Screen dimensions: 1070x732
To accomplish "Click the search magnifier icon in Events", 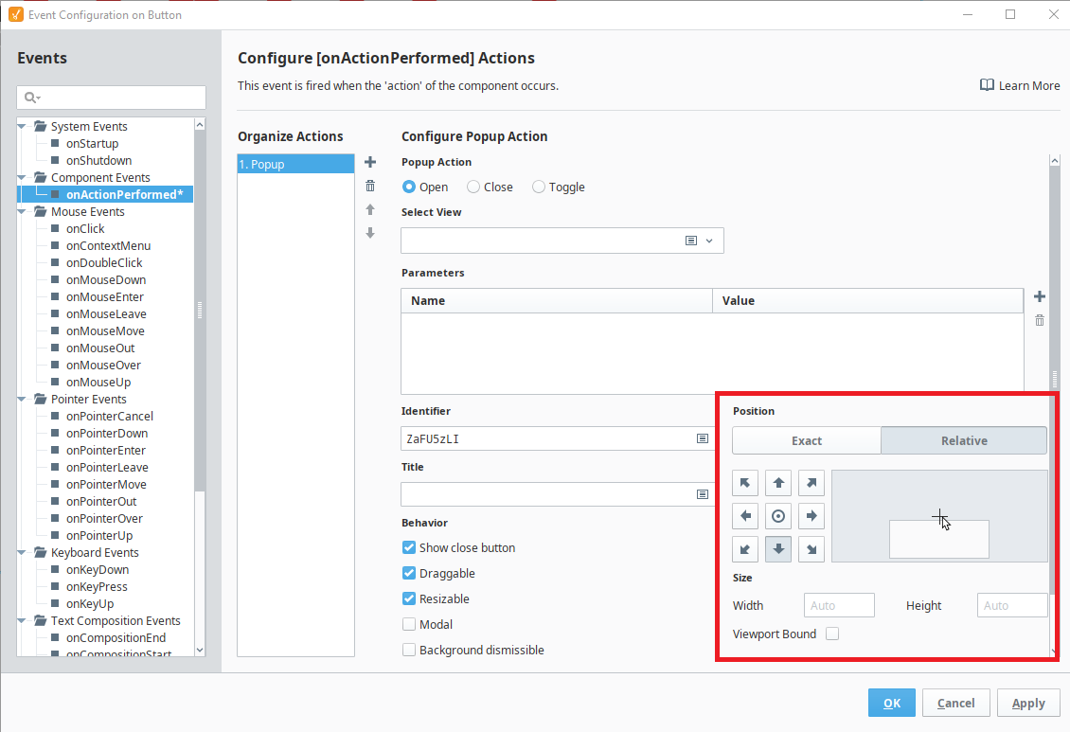I will tap(30, 98).
